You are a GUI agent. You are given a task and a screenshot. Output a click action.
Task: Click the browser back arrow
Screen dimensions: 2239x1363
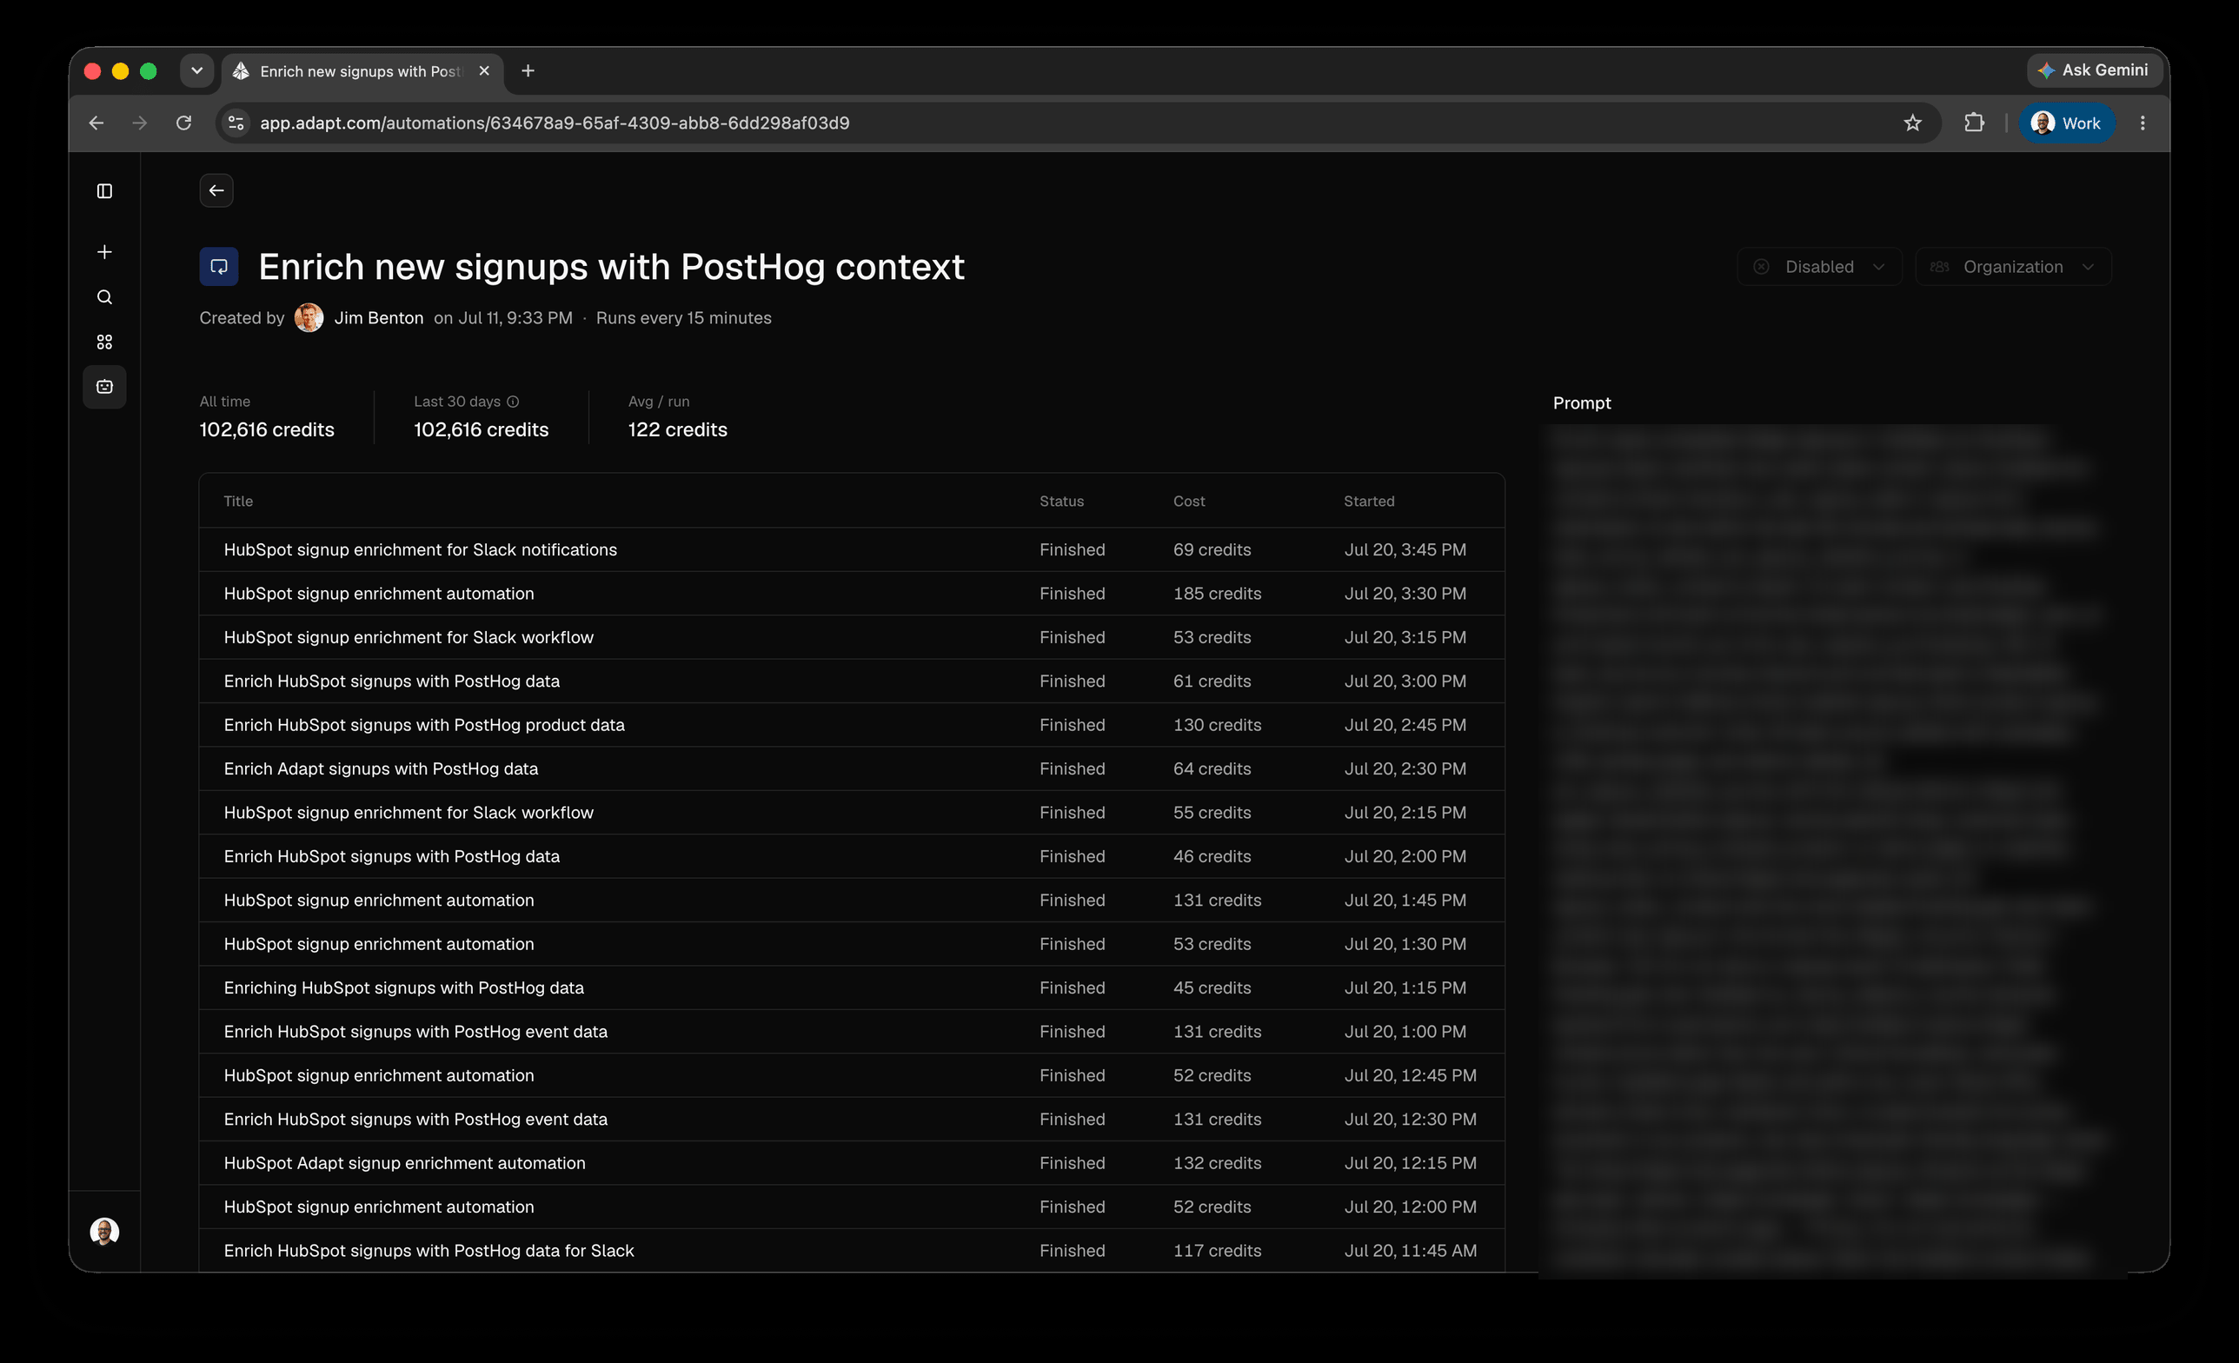click(96, 123)
